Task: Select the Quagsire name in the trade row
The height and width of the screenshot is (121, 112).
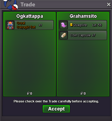Action: pos(80,25)
